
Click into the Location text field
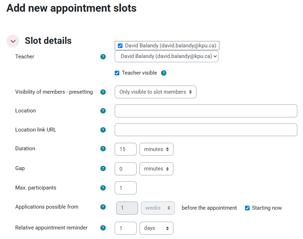(206, 111)
